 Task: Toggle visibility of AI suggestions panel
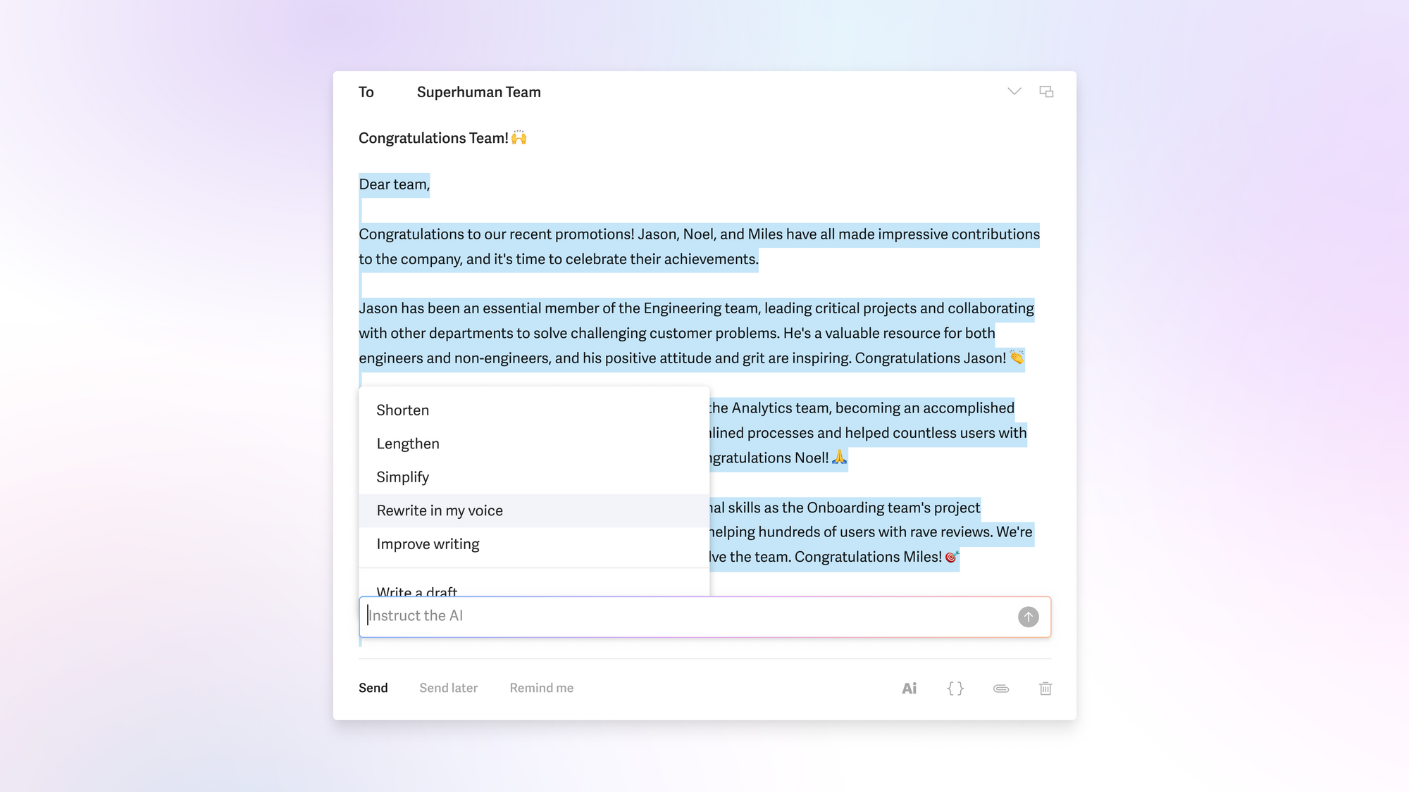[x=907, y=688]
